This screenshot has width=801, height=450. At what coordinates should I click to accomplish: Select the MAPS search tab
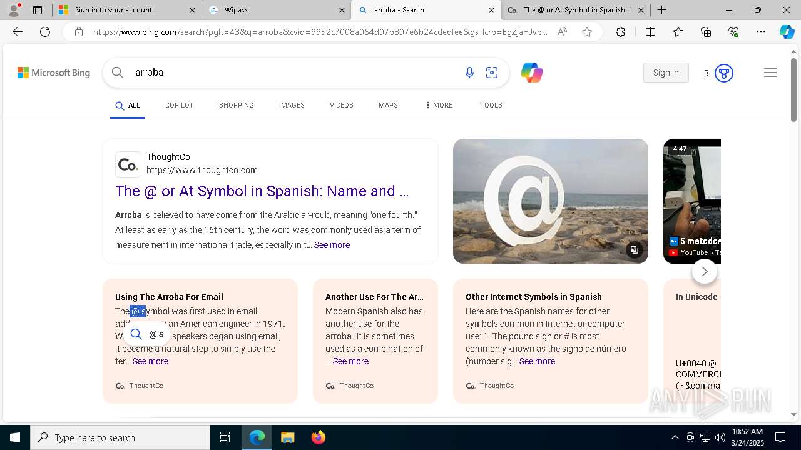[388, 106]
